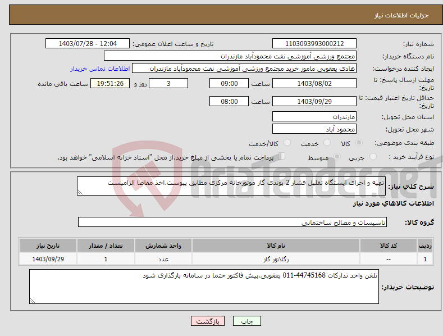Select the خدمت radio button
Viewport: 443px width, 336px height.
tap(327, 143)
